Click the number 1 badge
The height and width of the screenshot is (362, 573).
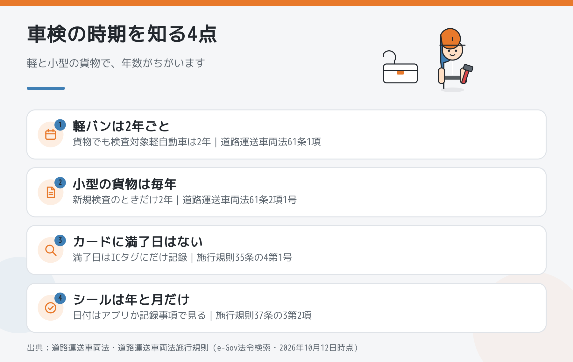60,125
